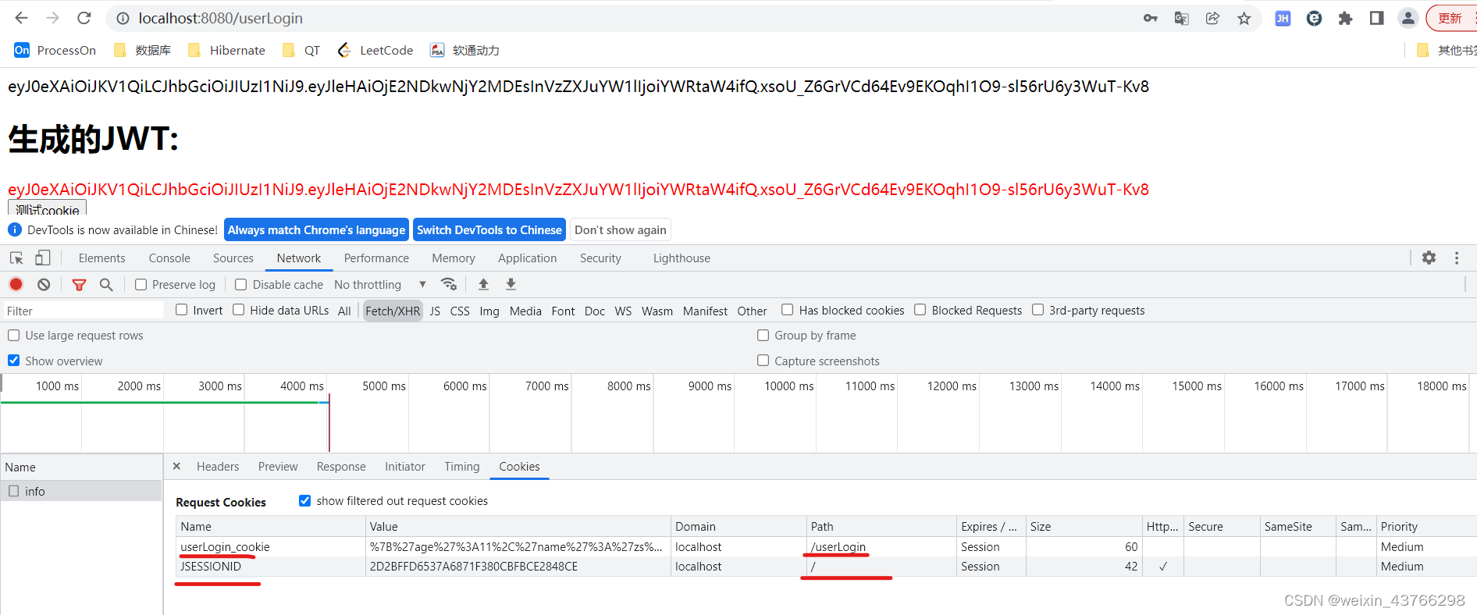Image resolution: width=1477 pixels, height=615 pixels.
Task: Open the Lighthouse tab
Action: pos(682,258)
